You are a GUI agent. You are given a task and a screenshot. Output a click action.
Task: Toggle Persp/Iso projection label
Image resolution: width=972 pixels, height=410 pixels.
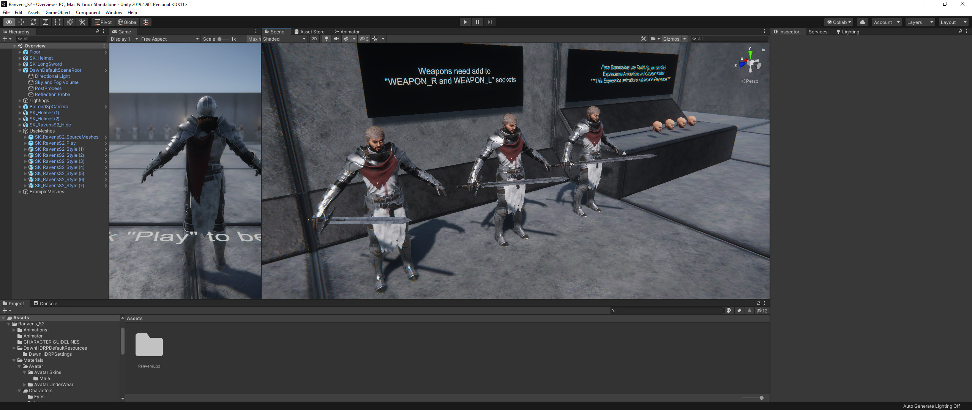click(x=750, y=81)
